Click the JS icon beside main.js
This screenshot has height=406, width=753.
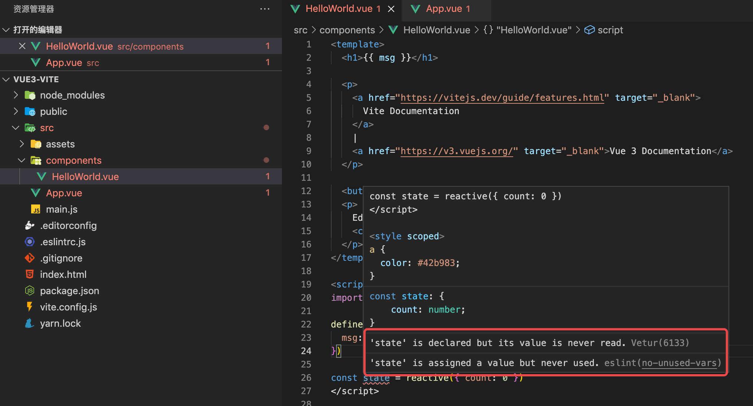tap(36, 210)
